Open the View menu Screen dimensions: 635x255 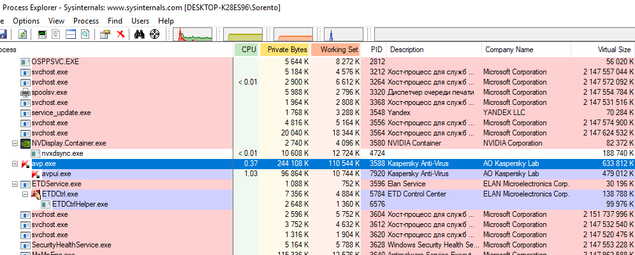click(x=57, y=21)
